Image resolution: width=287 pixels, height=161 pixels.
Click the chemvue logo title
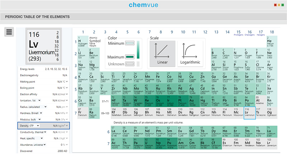tap(143, 5)
